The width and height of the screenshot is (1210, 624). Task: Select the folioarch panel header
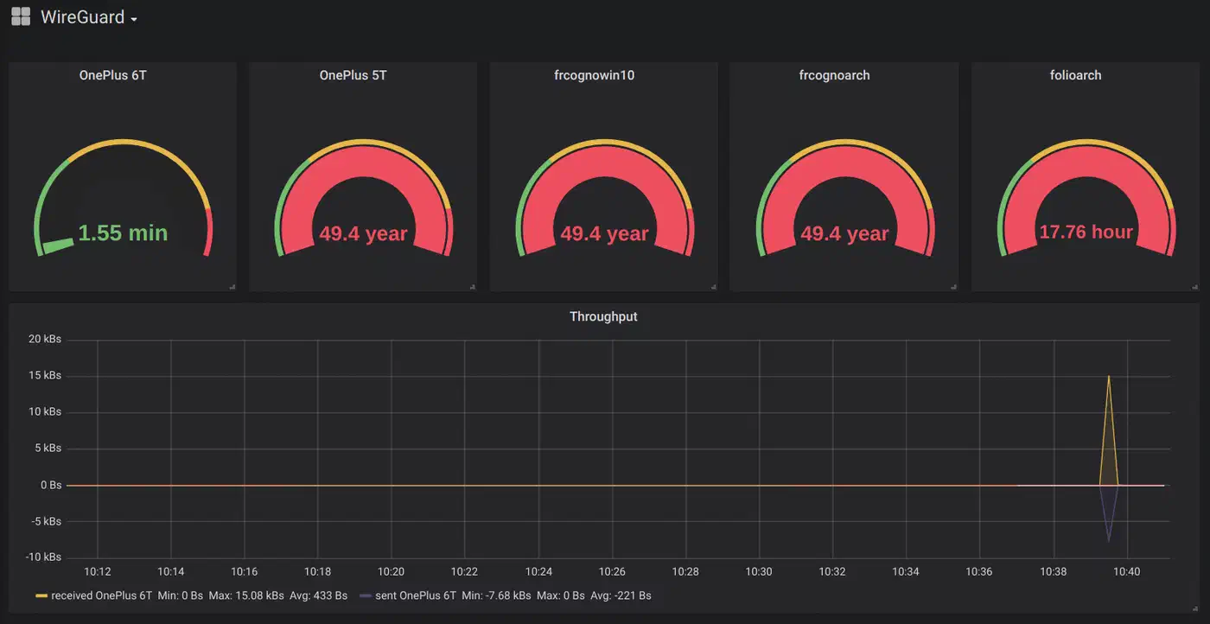[x=1075, y=75]
